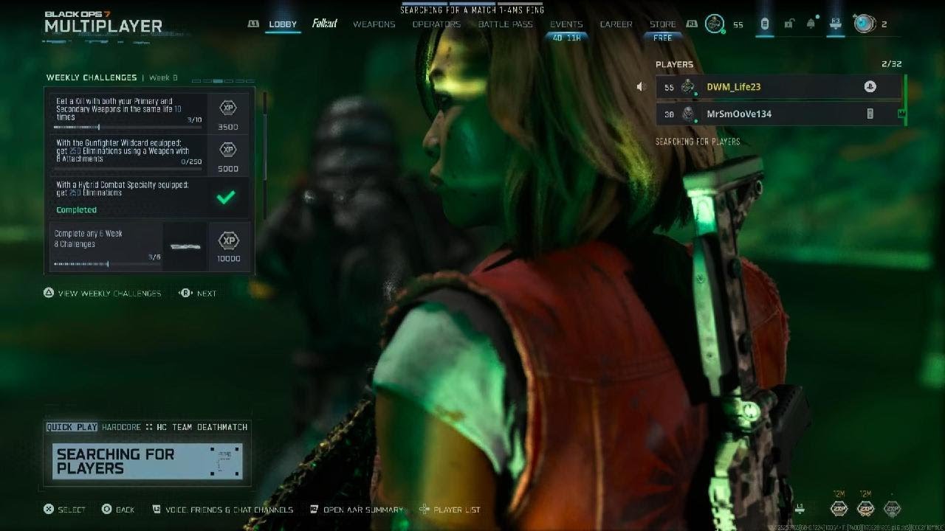
Task: Click the R1 bumper icon
Action: 692,24
